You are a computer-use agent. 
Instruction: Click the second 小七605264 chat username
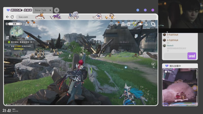pyautogui.click(x=172, y=40)
